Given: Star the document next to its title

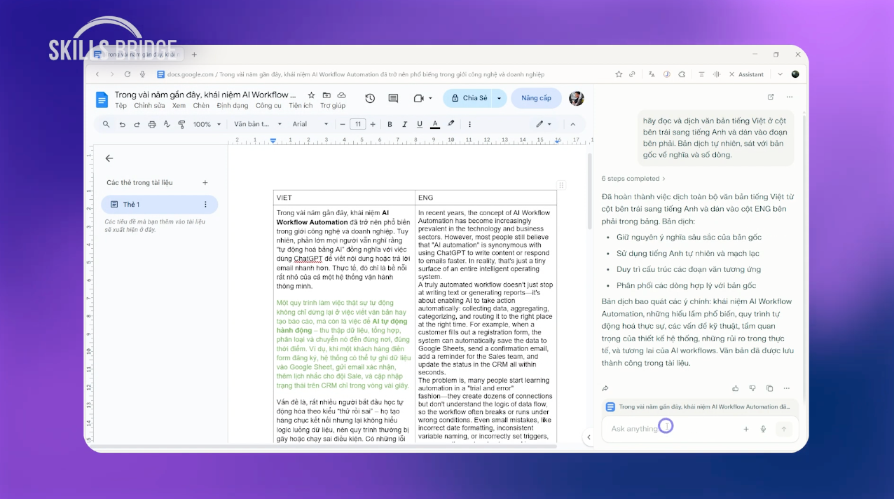Looking at the screenshot, I should click(310, 95).
